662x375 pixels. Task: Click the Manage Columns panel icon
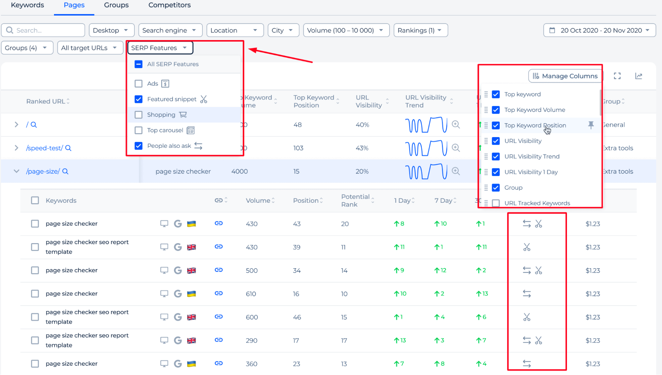[x=537, y=76]
